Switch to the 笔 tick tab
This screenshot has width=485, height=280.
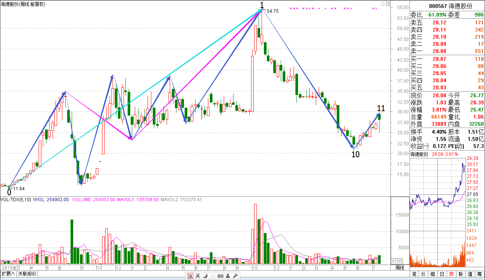click(x=414, y=274)
